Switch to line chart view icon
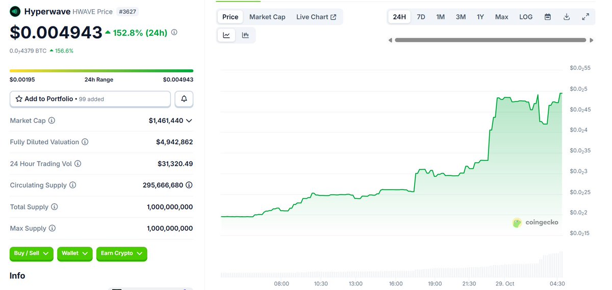The height and width of the screenshot is (290, 612). click(x=226, y=35)
